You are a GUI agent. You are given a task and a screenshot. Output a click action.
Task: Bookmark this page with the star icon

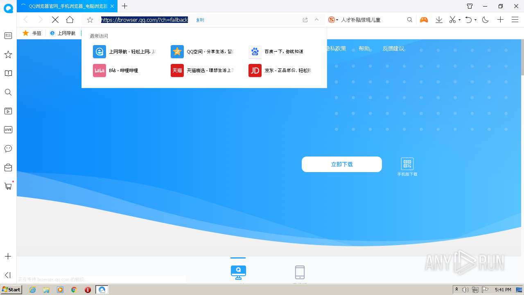click(x=90, y=20)
